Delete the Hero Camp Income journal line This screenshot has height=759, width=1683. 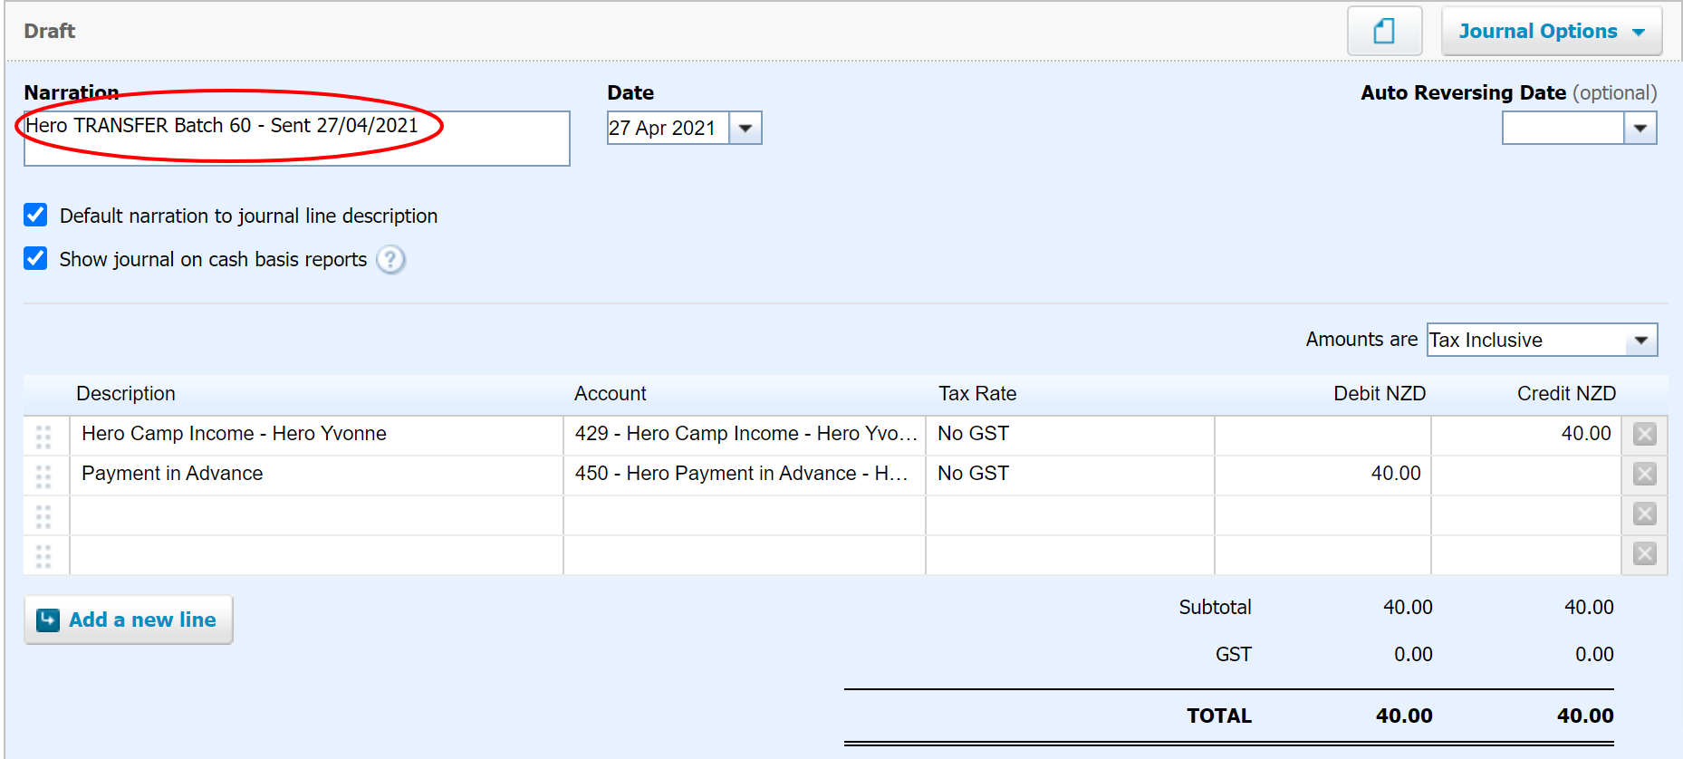pyautogui.click(x=1644, y=434)
